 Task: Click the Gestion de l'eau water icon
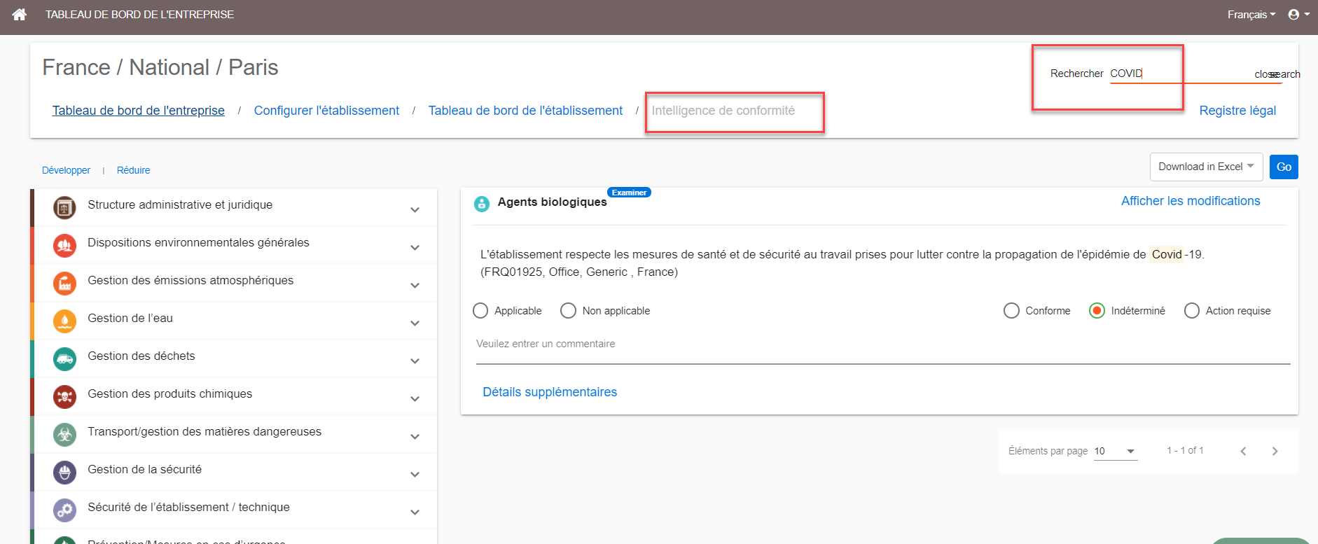[64, 321]
